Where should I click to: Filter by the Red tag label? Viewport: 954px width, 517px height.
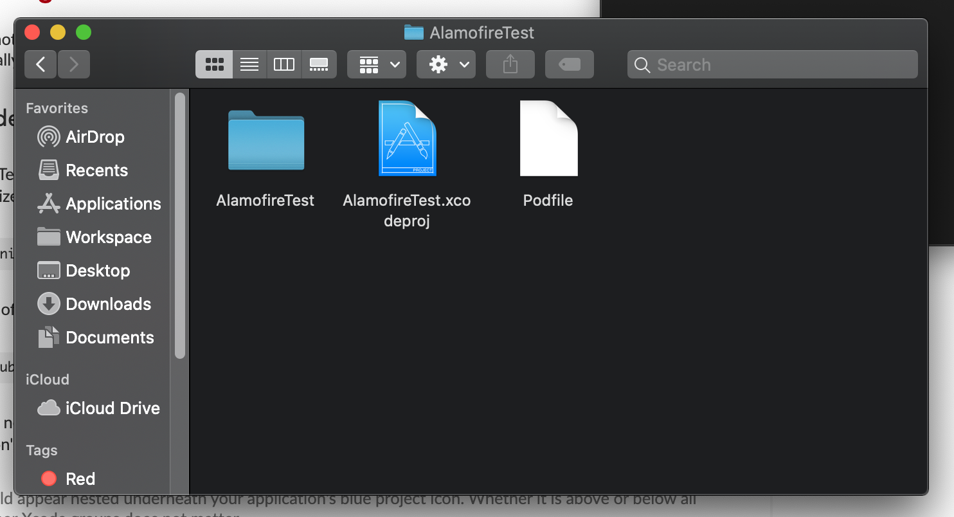80,479
